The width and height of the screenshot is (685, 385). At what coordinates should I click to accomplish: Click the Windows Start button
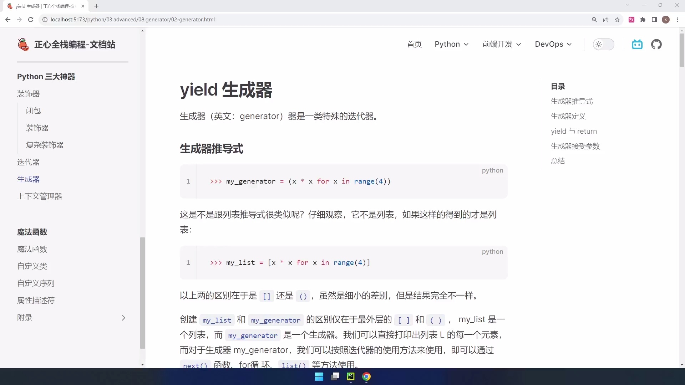(x=319, y=376)
